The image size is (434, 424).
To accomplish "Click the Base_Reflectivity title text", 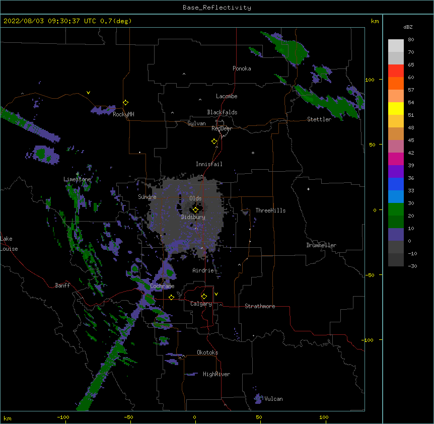I will point(217,8).
